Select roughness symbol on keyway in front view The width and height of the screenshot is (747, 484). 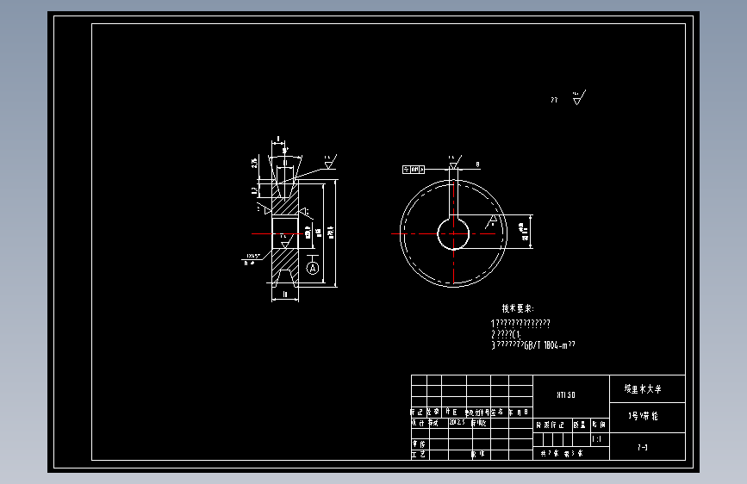492,221
